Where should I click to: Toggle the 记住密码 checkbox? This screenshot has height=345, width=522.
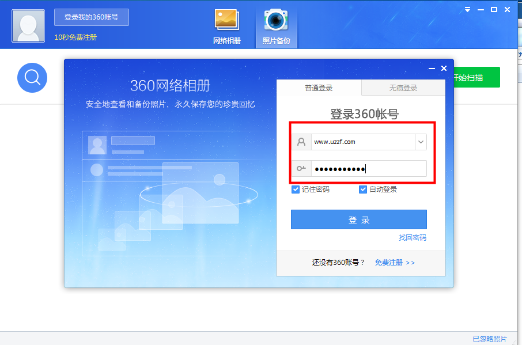296,189
